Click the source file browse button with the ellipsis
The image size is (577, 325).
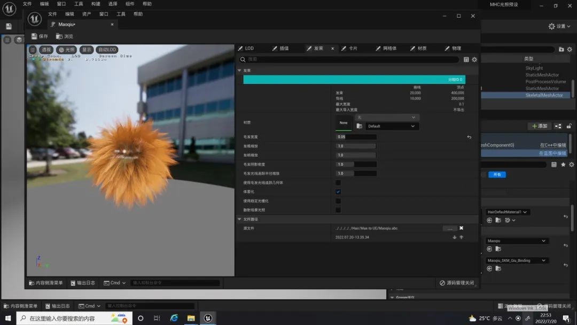(x=450, y=228)
